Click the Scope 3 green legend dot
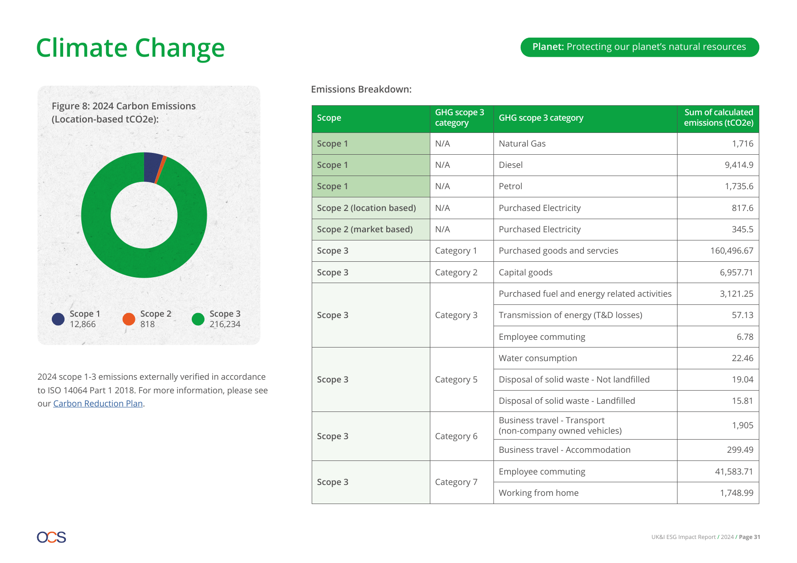797x563 pixels. click(198, 319)
